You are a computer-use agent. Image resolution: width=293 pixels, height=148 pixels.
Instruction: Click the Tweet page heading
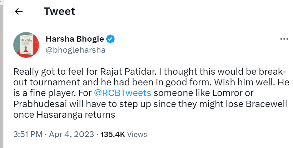59,11
